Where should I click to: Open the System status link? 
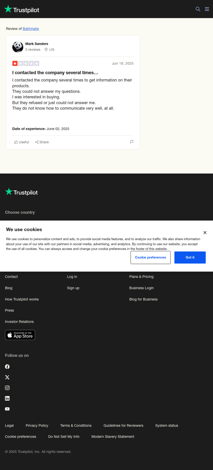coord(167,425)
